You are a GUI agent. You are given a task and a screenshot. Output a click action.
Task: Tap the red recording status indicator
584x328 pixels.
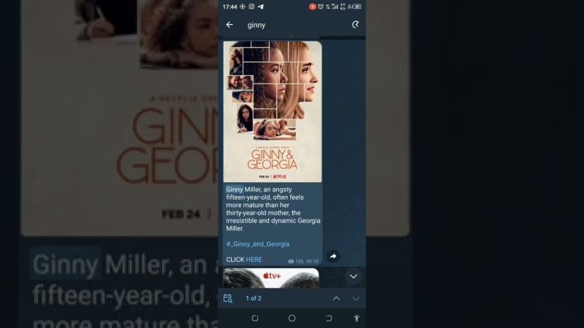pos(313,7)
